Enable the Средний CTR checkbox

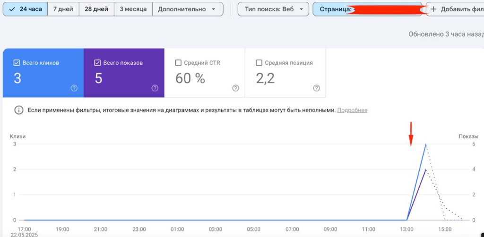point(178,63)
